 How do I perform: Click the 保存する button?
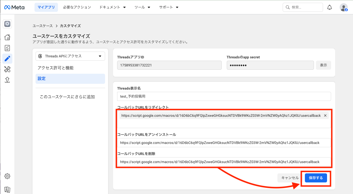click(316, 178)
